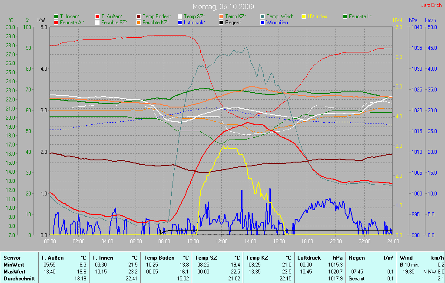
Task: Click the teal Temp. Wind legend square
Action: pyautogui.click(x=262, y=16)
